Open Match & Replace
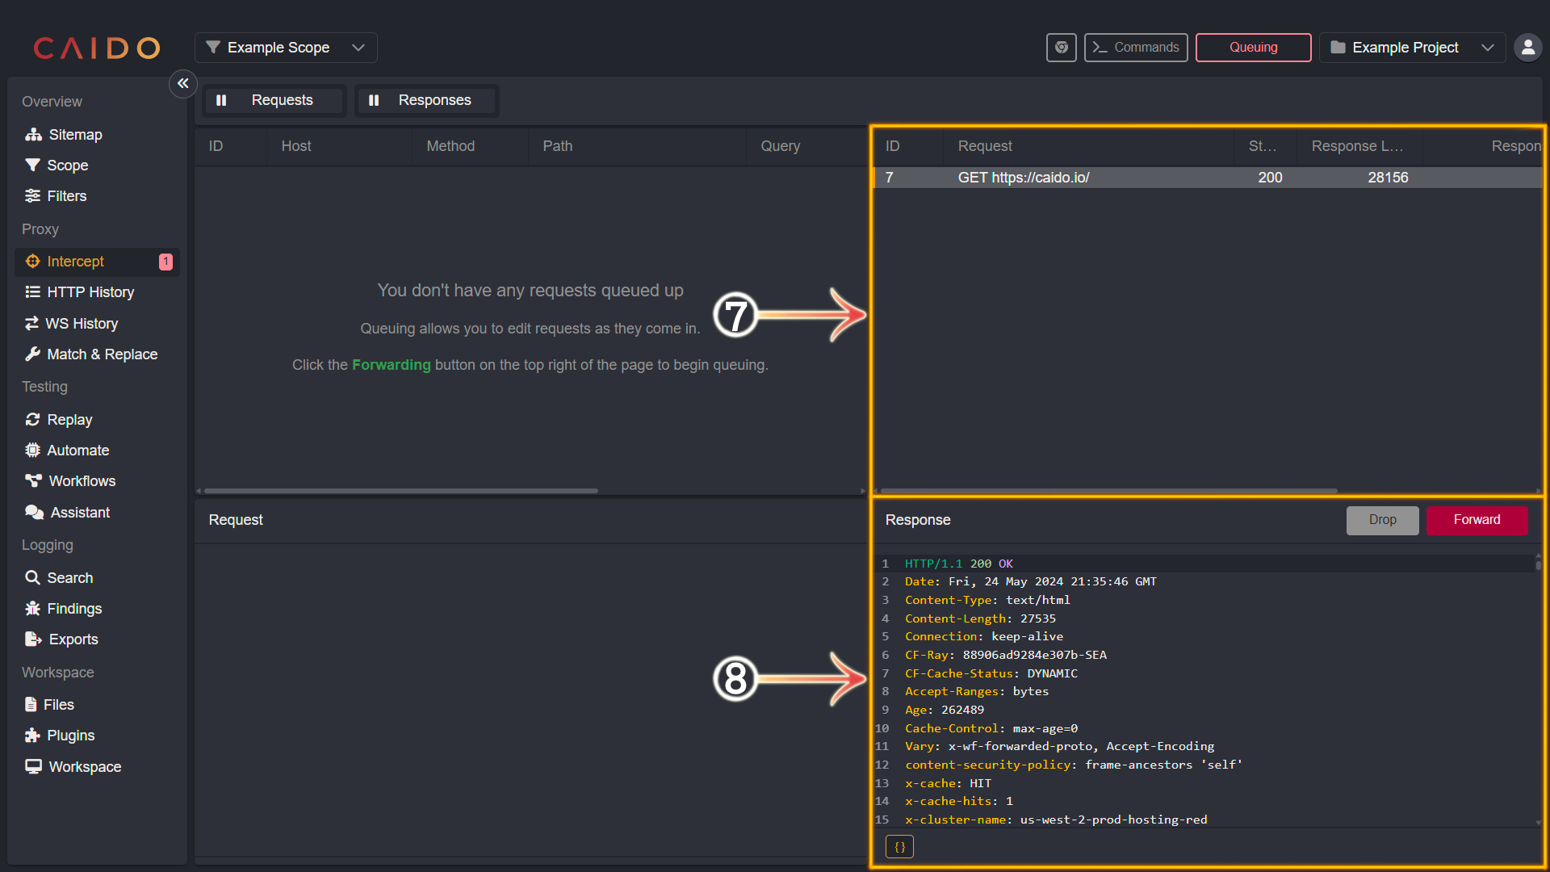The image size is (1550, 872). click(97, 354)
